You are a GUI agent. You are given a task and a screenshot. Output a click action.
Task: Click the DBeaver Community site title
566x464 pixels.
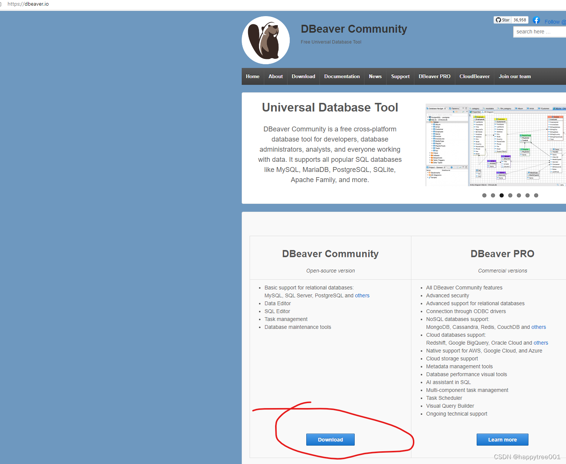[x=354, y=29]
